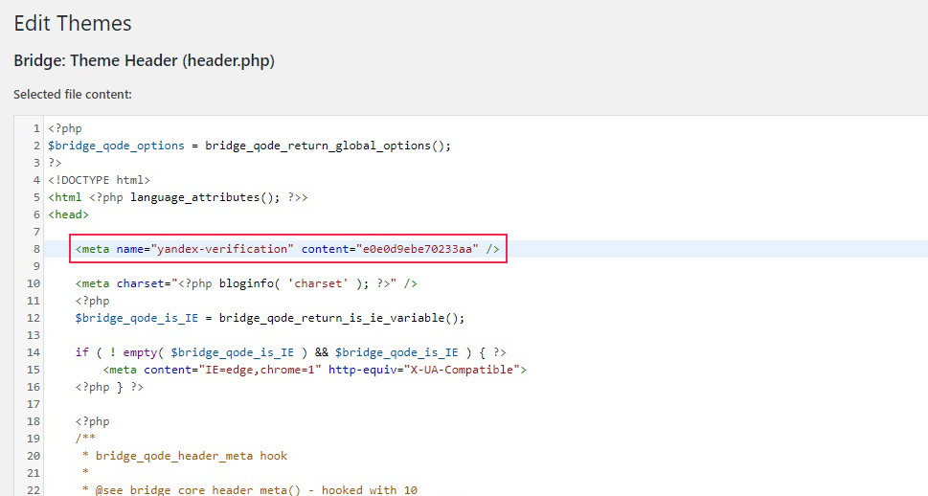Click the meta charset bloginfo line
Viewport: 928px width, 496px height.
click(246, 283)
